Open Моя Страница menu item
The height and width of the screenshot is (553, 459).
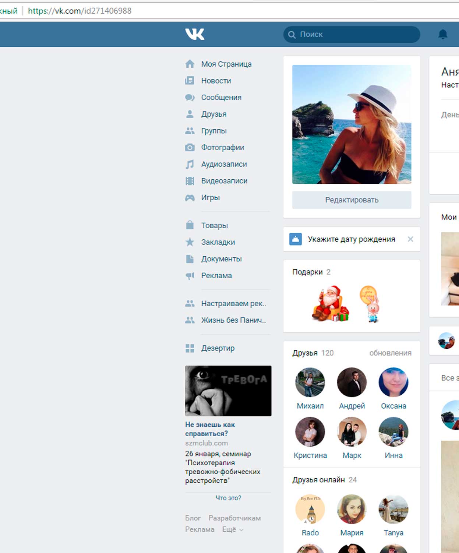click(x=226, y=64)
